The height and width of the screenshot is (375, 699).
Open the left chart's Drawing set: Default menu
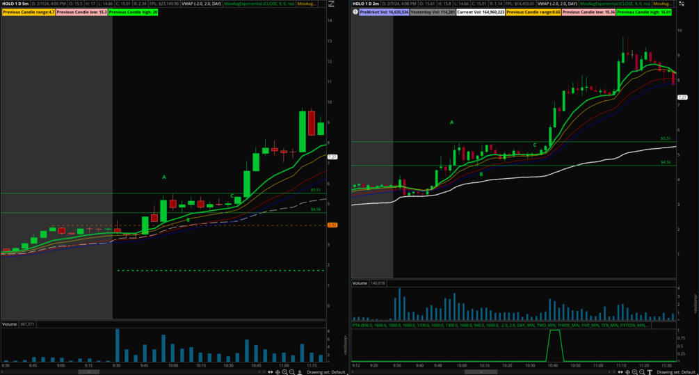(326, 372)
